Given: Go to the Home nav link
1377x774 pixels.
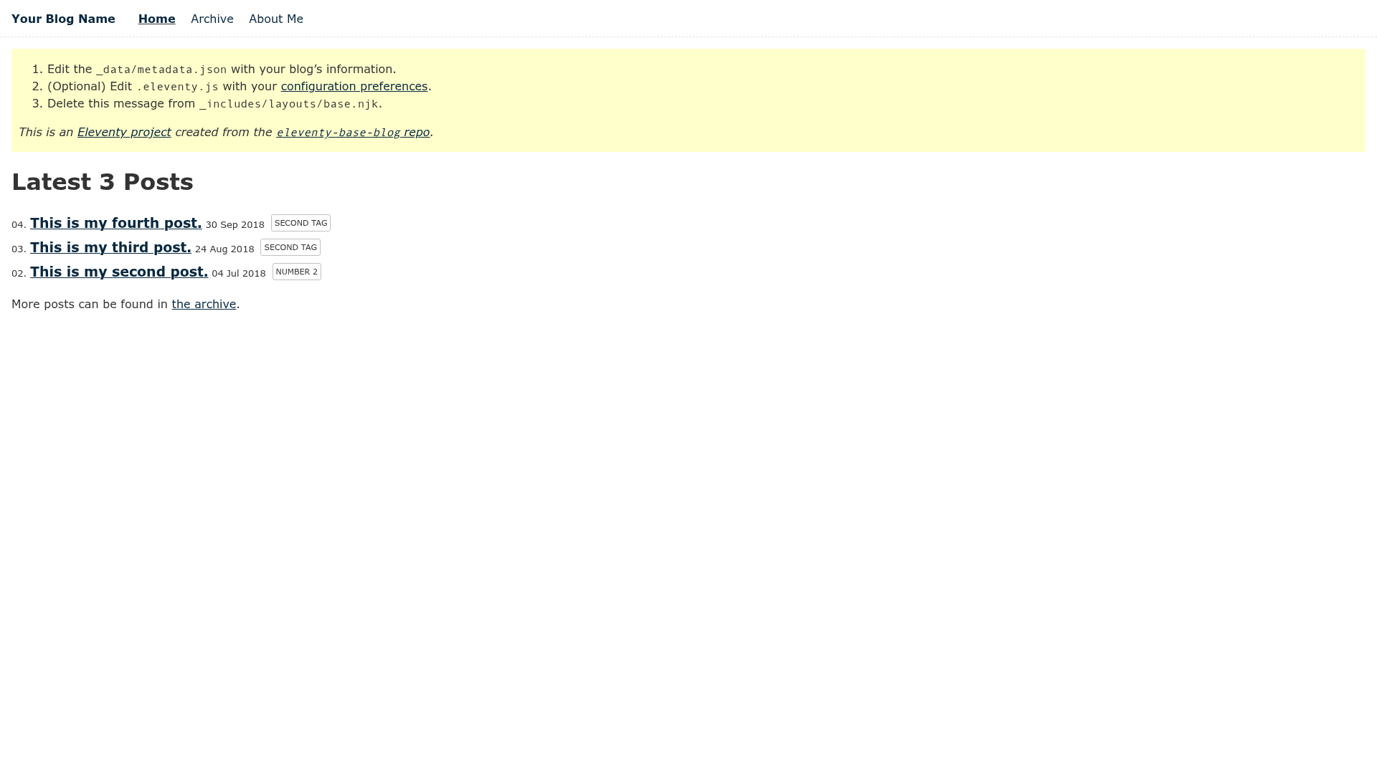Looking at the screenshot, I should tap(156, 19).
